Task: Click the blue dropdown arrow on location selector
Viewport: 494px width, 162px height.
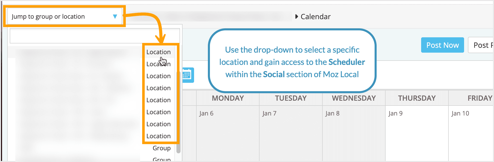Action: click(116, 16)
